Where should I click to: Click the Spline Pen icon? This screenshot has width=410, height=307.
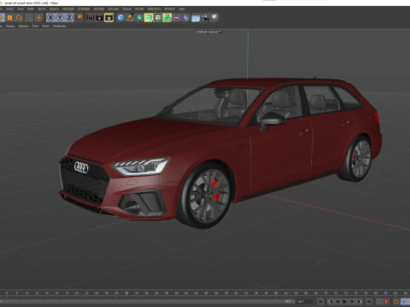[130, 18]
